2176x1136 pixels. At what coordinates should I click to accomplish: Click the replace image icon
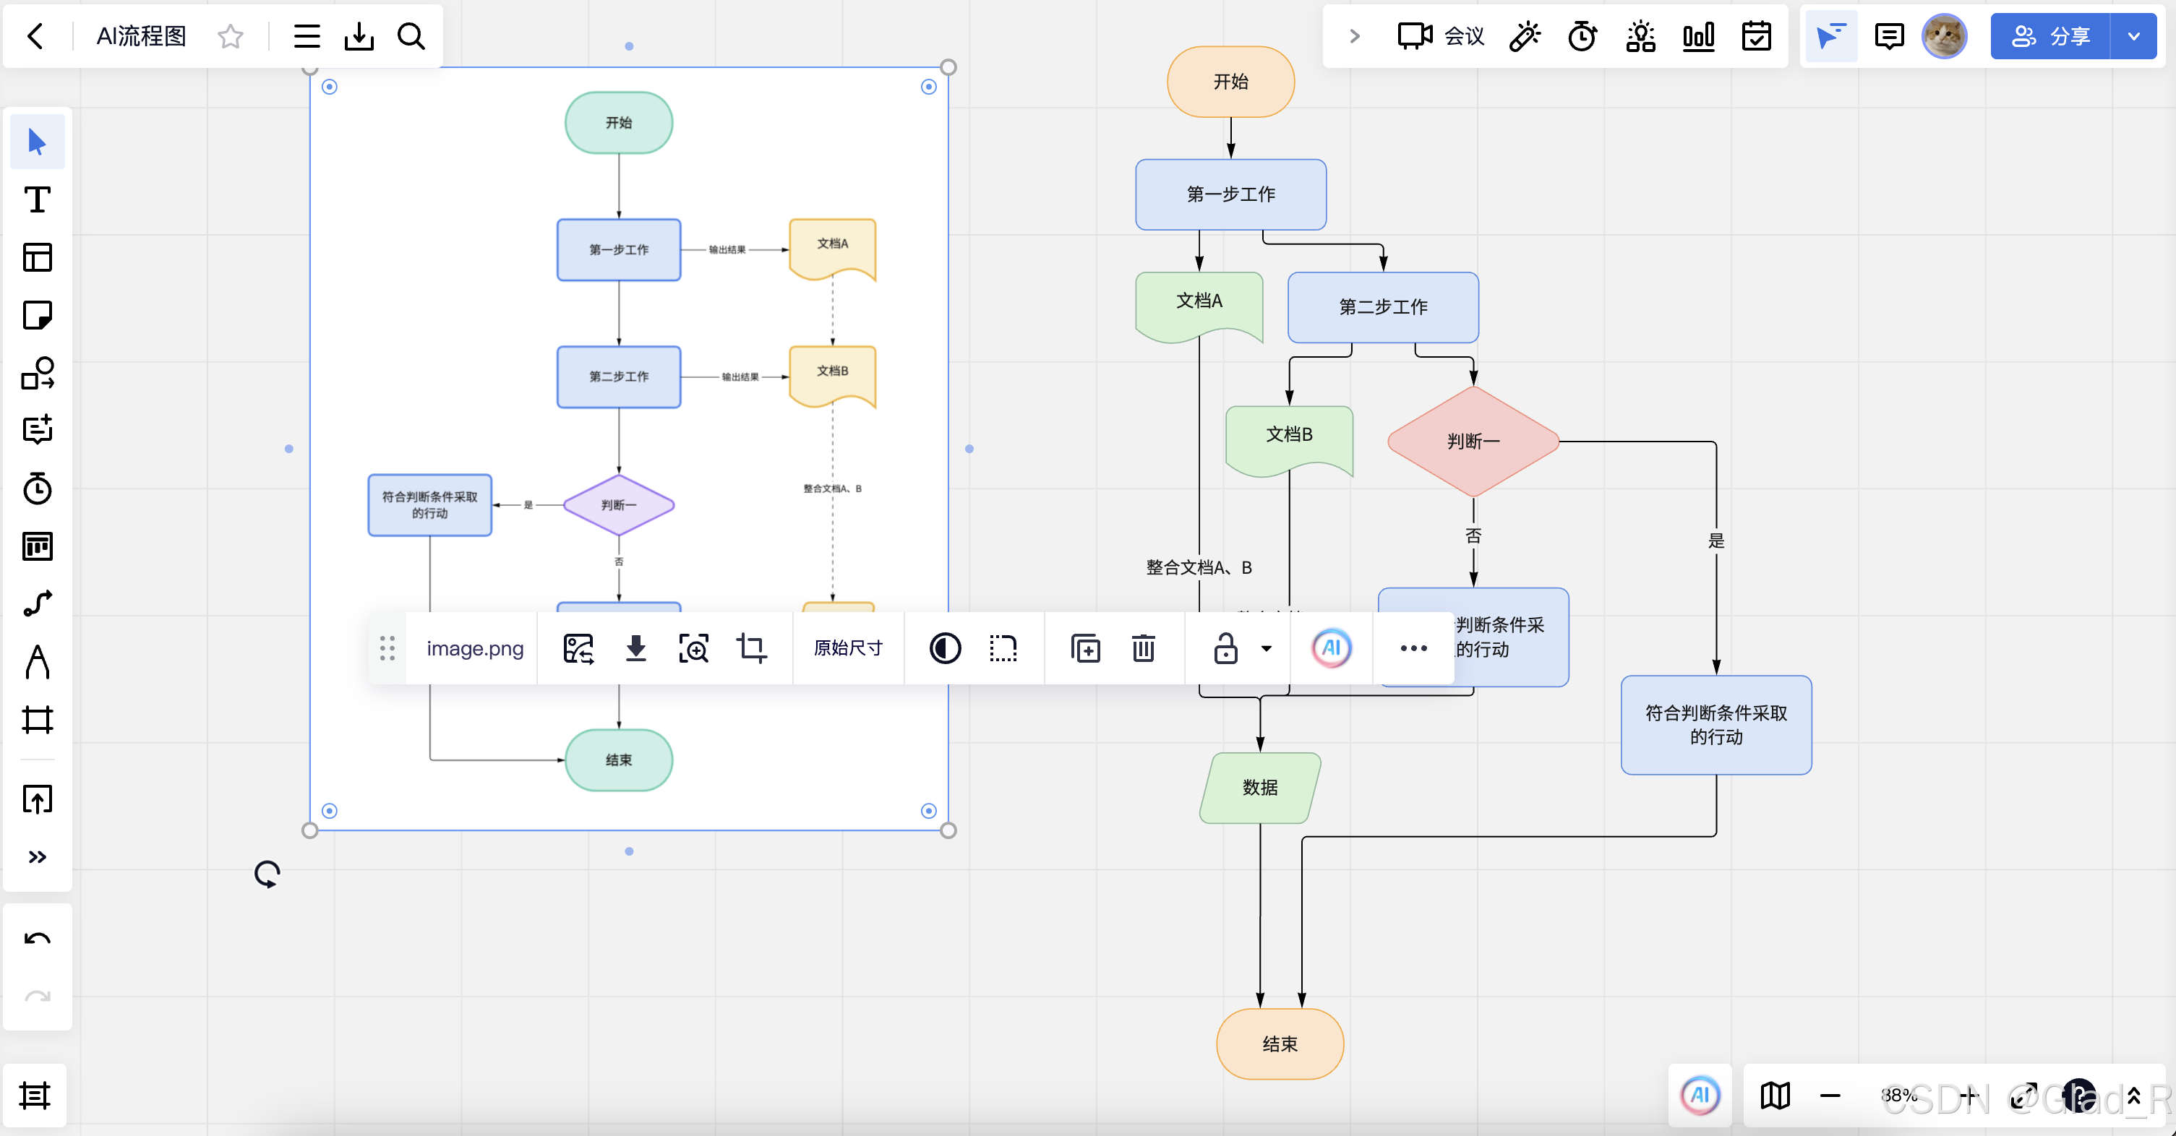point(578,647)
